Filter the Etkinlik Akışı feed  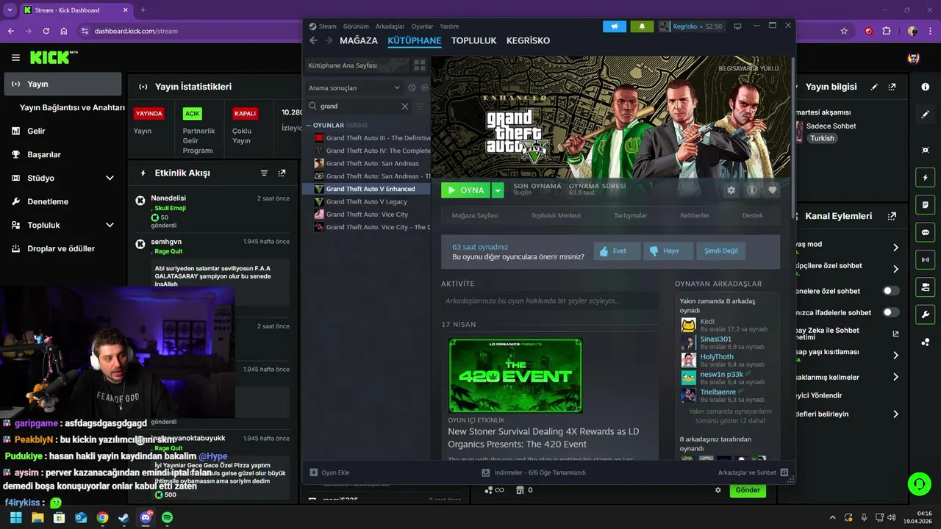pos(264,173)
